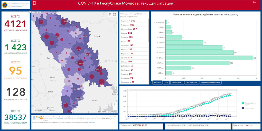262x131 pixels.
Task: Open the map legend list icon
Action: point(110,14)
